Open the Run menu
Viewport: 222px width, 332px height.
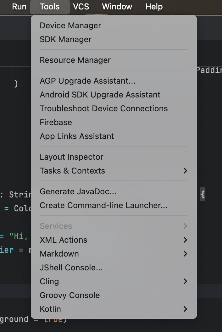click(19, 7)
